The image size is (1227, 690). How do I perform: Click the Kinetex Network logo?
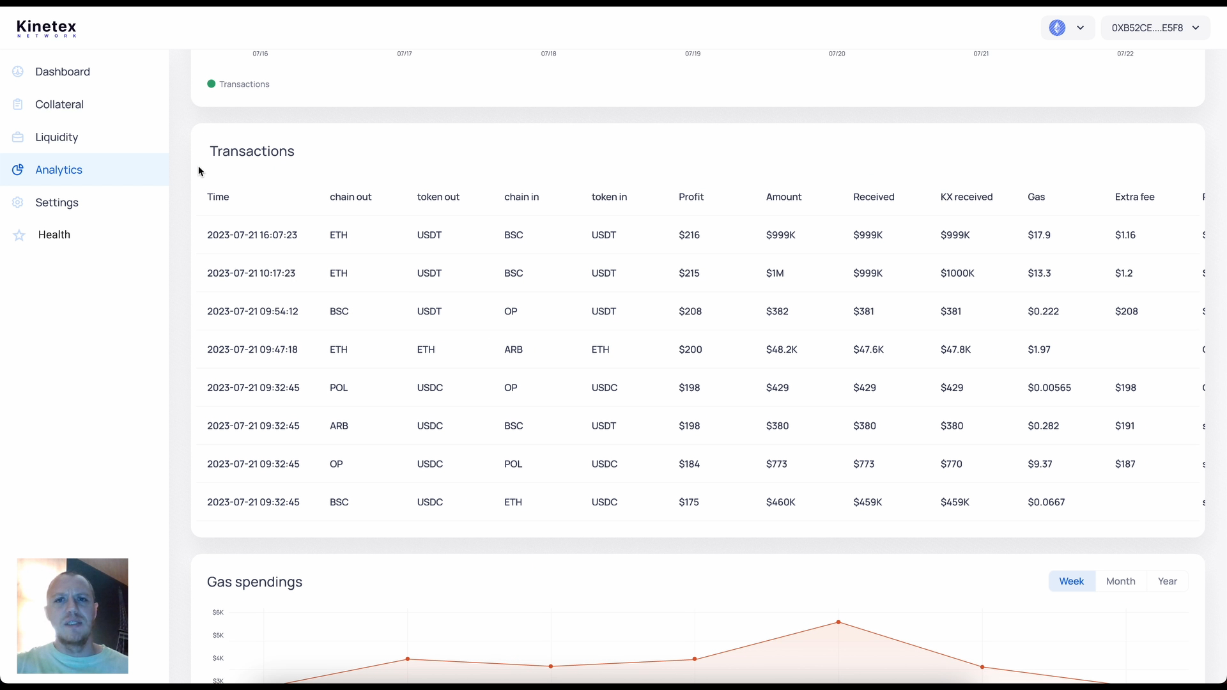pos(46,28)
